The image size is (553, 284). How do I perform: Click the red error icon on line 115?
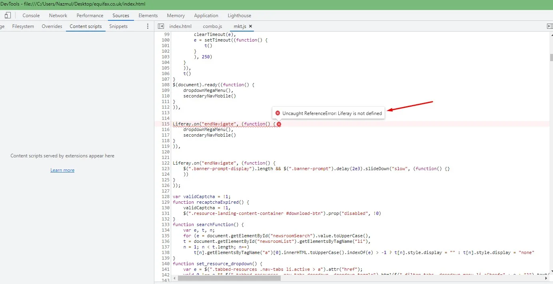pyautogui.click(x=279, y=124)
